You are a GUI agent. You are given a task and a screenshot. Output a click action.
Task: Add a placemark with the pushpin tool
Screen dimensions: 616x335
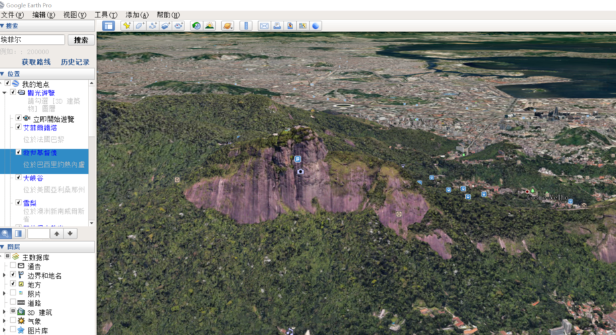click(x=127, y=26)
